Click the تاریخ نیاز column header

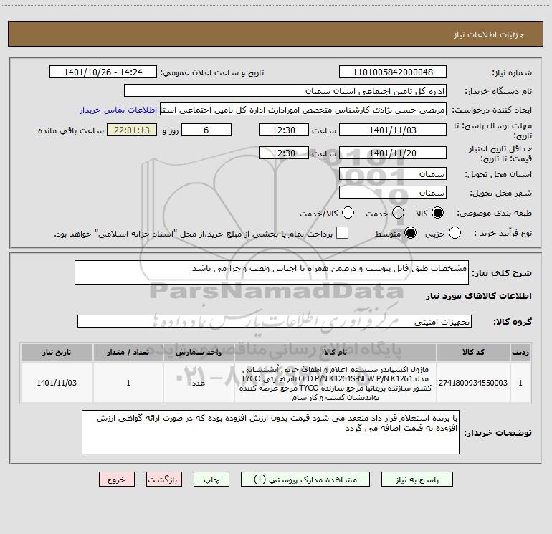[x=57, y=352]
